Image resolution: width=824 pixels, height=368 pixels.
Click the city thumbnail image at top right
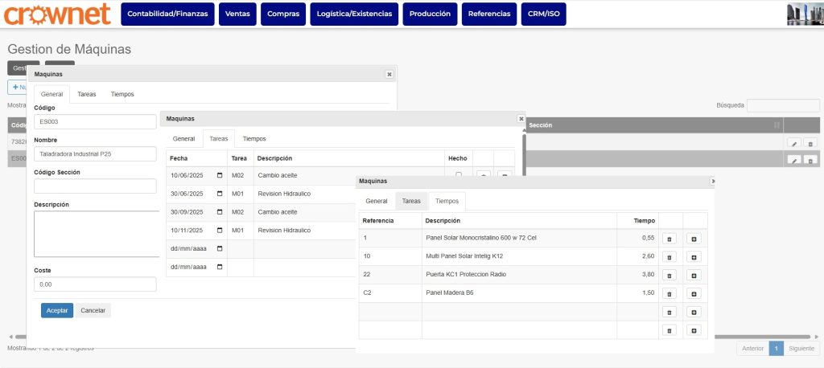803,14
